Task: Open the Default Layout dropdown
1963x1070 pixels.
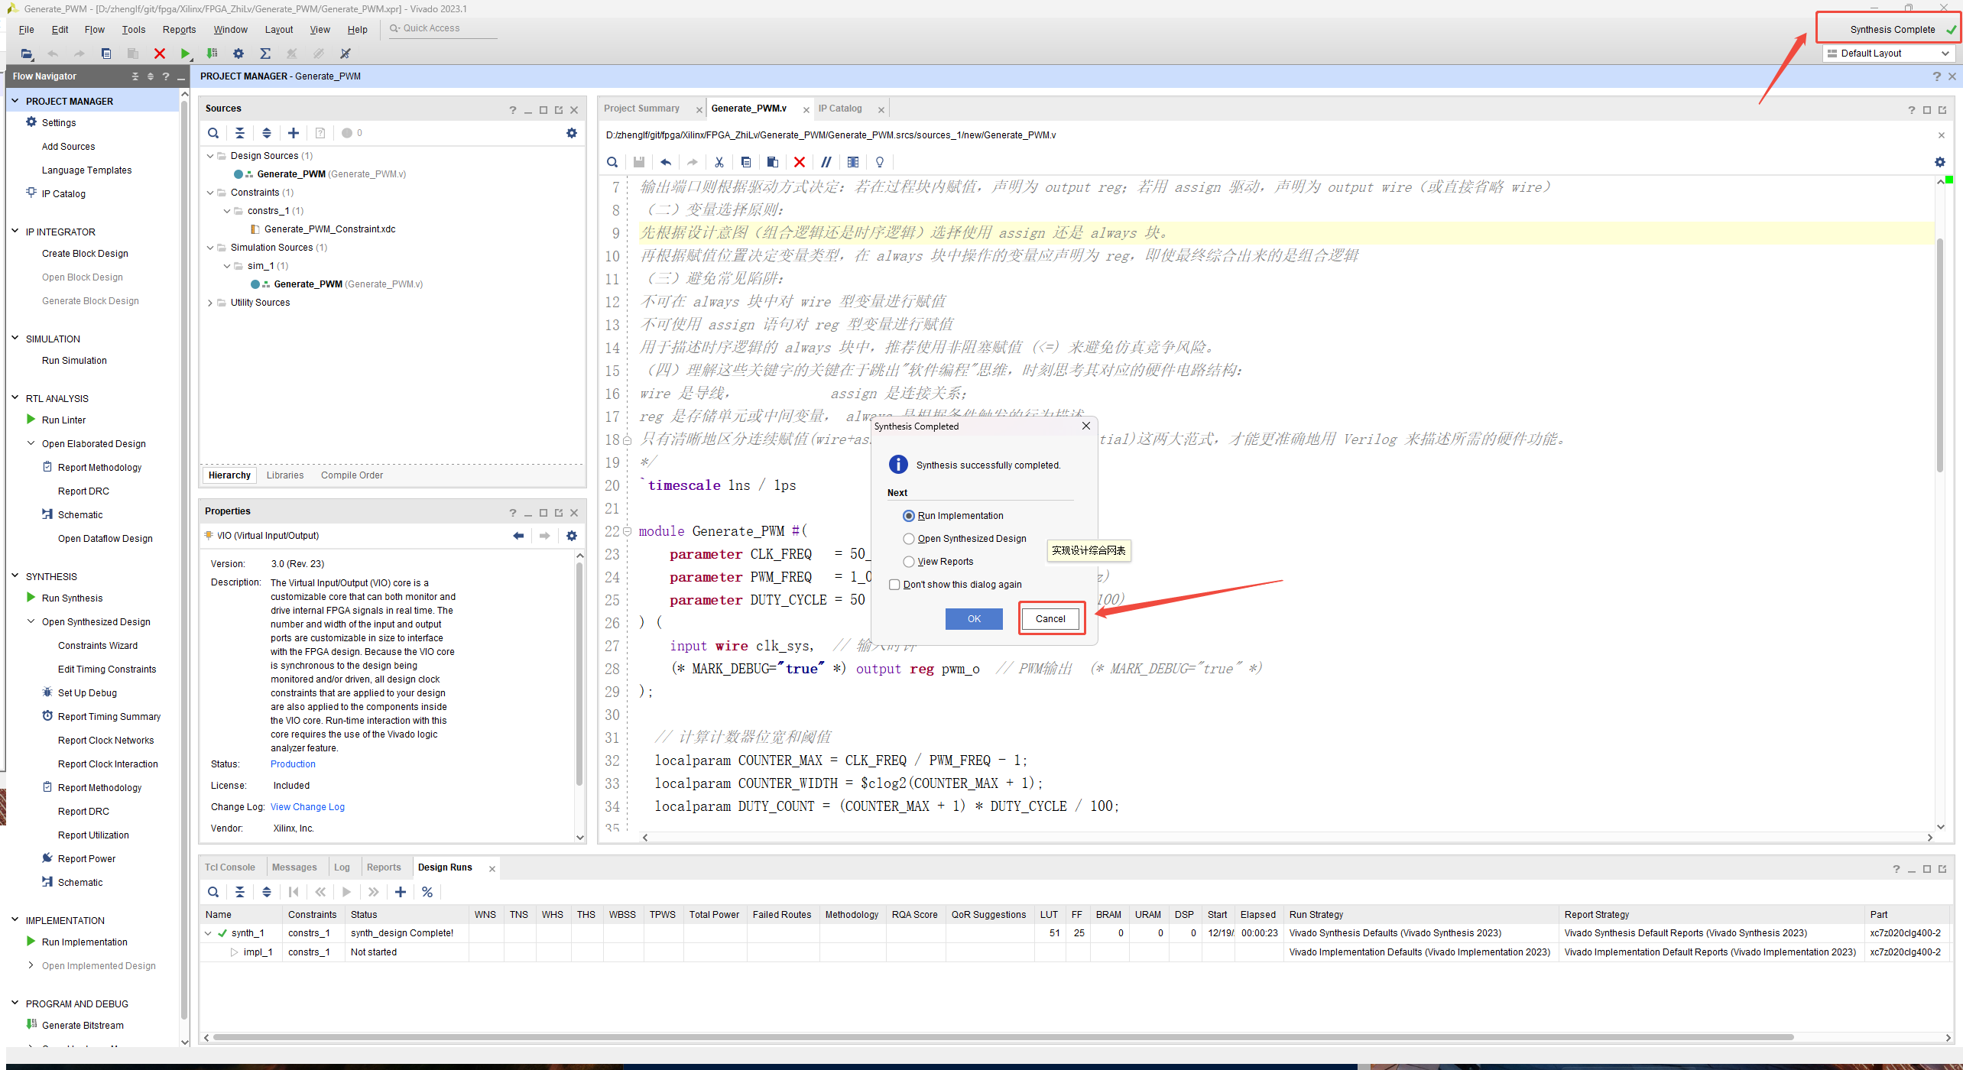Action: point(1888,53)
